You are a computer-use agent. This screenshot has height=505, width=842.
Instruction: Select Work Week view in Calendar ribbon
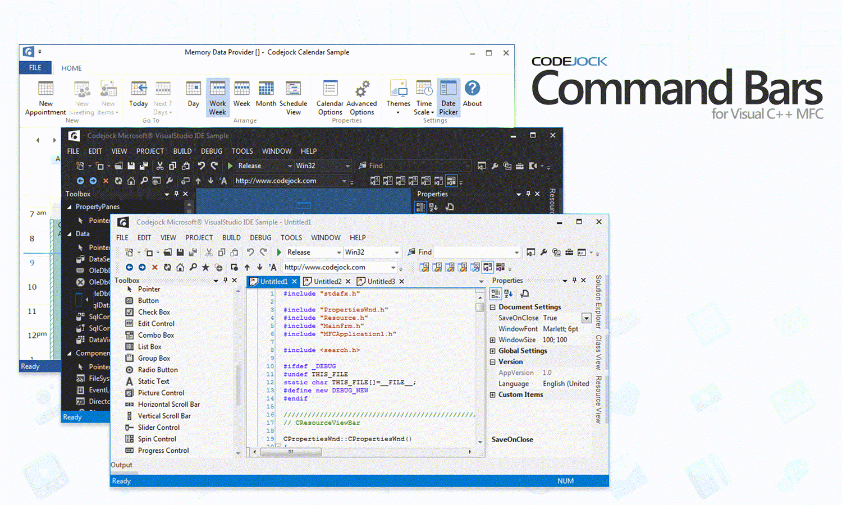[x=217, y=98]
